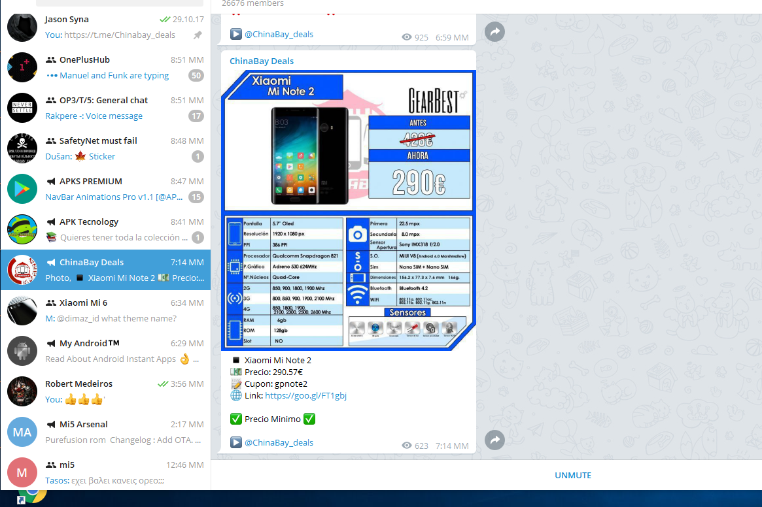
Task: Click the unread badge showing 15
Action: click(196, 197)
